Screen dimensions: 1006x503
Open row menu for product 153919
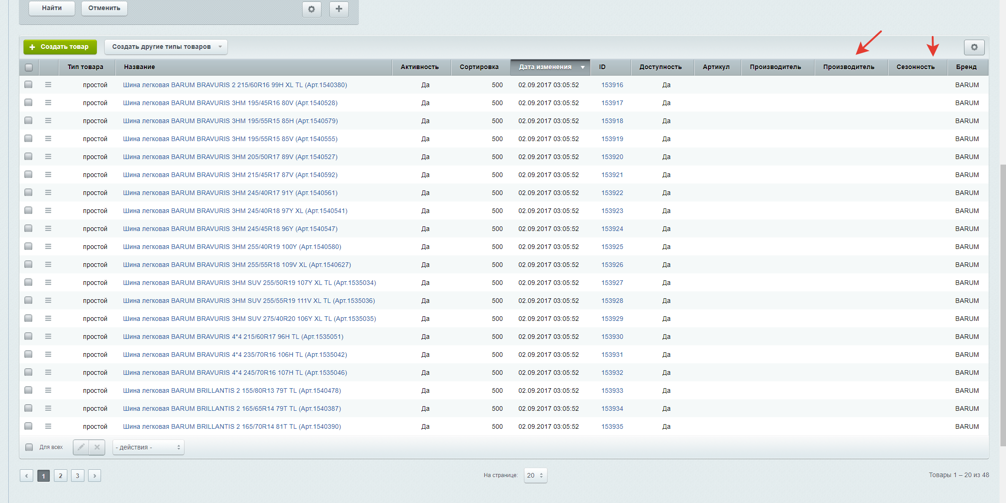pos(48,139)
